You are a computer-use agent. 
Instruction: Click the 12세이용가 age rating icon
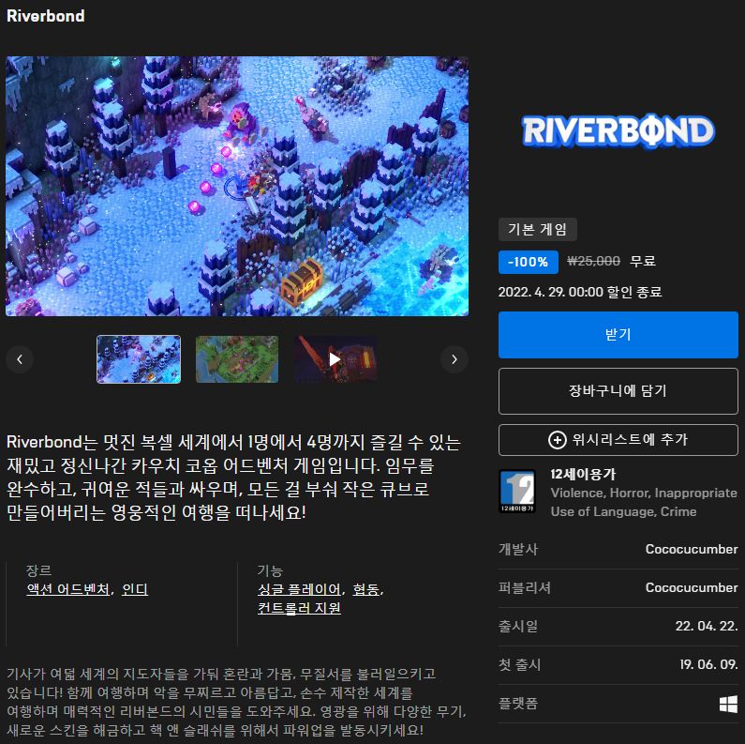517,491
